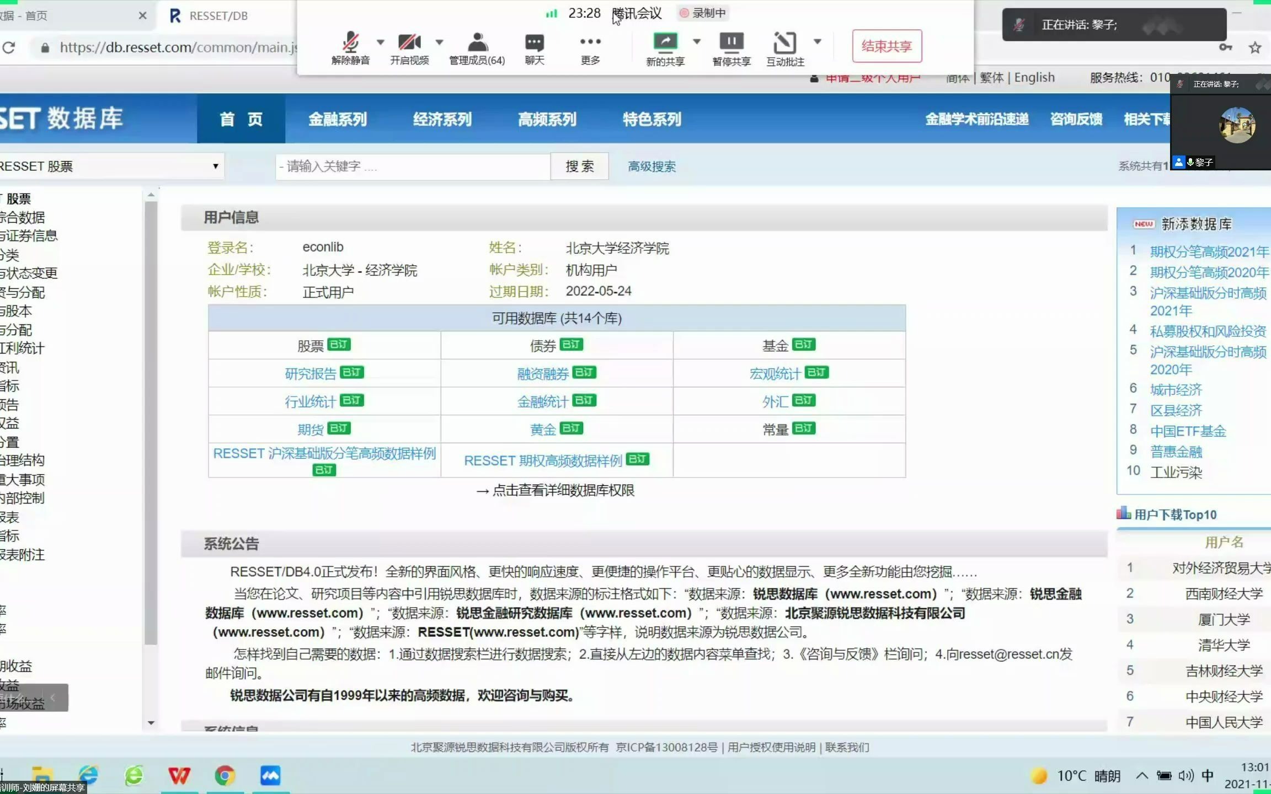The height and width of the screenshot is (794, 1271).
Task: Open Tencent Meeting app in taskbar
Action: (x=270, y=775)
